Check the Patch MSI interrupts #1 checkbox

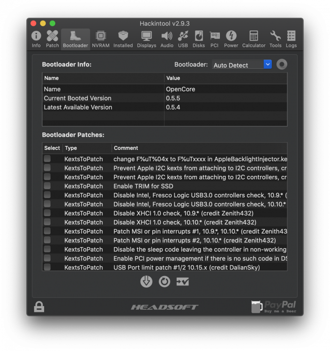(x=47, y=231)
